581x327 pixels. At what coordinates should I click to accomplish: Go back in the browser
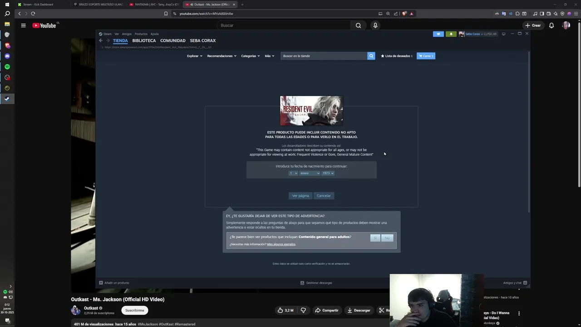click(x=20, y=14)
